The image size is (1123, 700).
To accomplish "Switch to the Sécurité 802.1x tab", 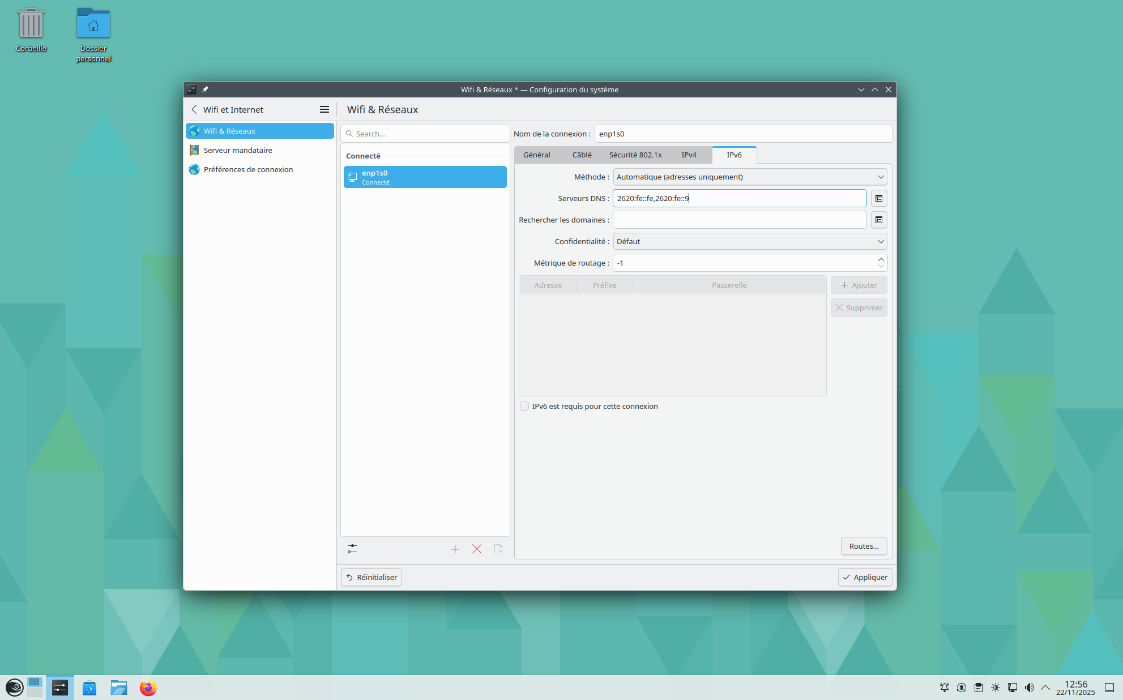I will [x=635, y=155].
